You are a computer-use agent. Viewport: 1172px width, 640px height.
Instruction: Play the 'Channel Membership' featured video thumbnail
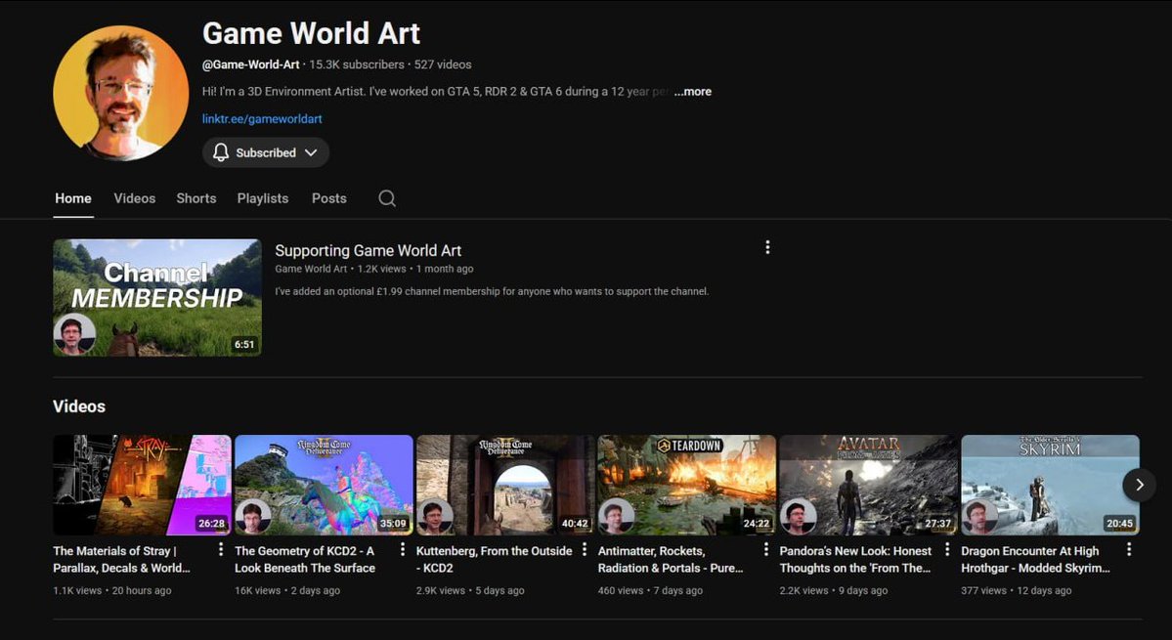point(156,297)
